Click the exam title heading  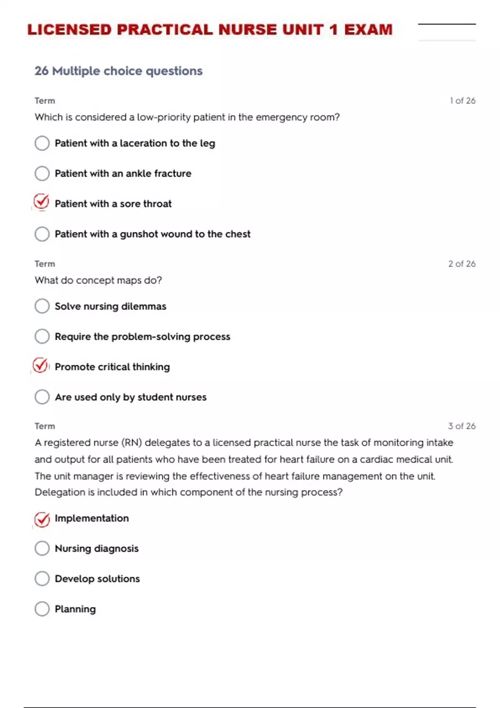pos(210,30)
